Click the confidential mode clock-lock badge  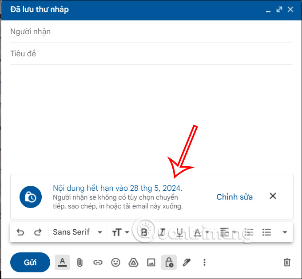coord(31,197)
